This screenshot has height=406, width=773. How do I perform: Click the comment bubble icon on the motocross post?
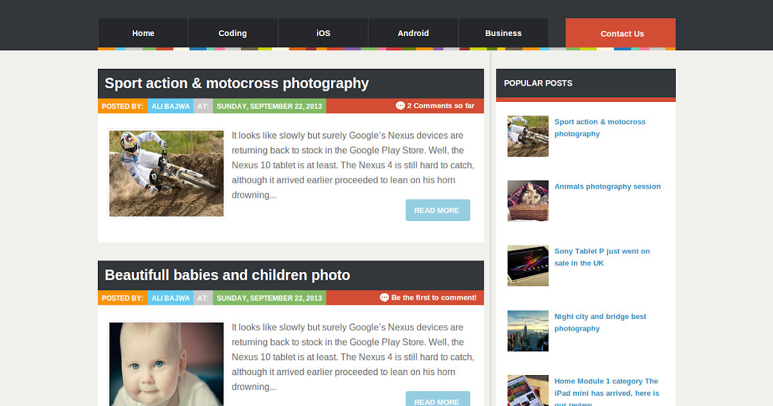(x=401, y=106)
